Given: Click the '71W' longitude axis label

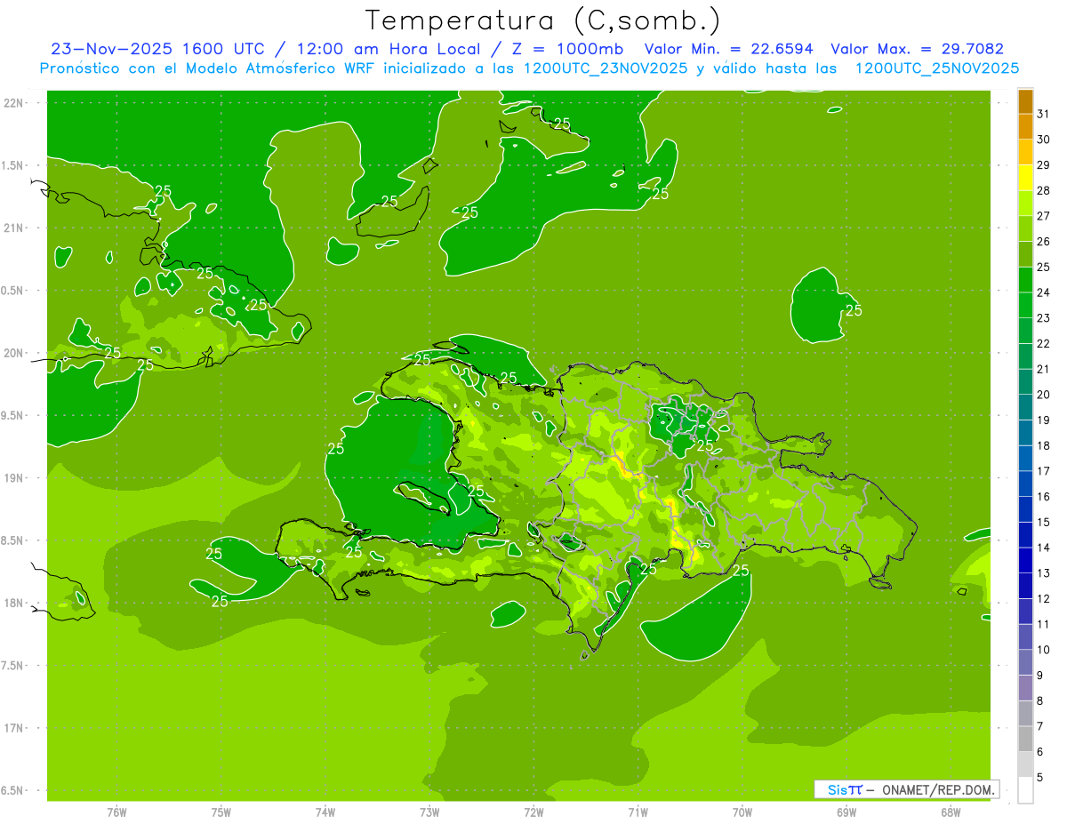Looking at the screenshot, I should [638, 812].
